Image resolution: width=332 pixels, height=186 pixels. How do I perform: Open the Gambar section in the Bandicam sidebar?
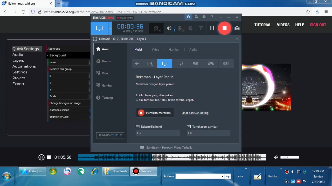pyautogui.click(x=110, y=86)
